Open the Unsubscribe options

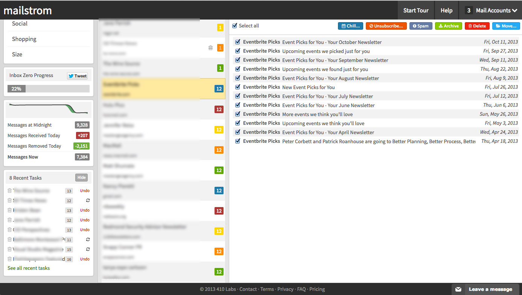pyautogui.click(x=386, y=26)
